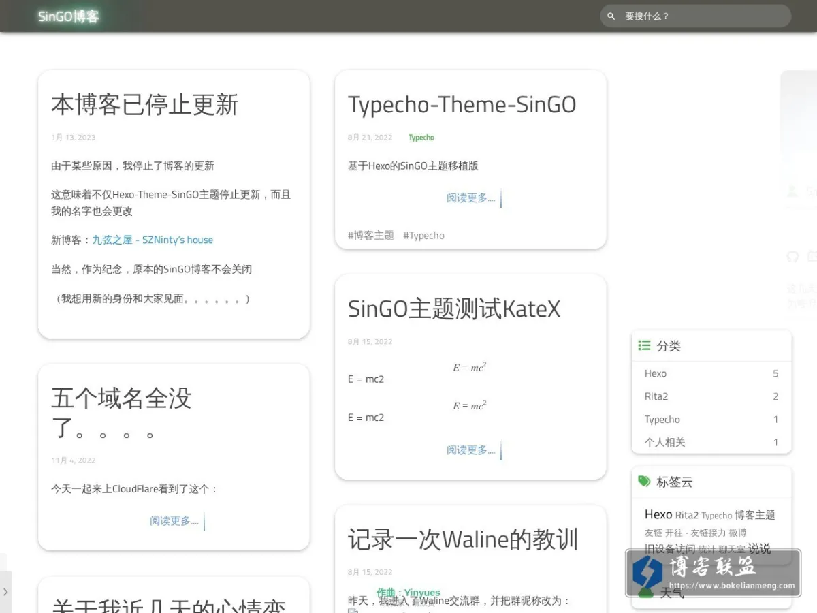Image resolution: width=817 pixels, height=613 pixels.
Task: Open the post 本博客已停止更新
Action: click(145, 105)
